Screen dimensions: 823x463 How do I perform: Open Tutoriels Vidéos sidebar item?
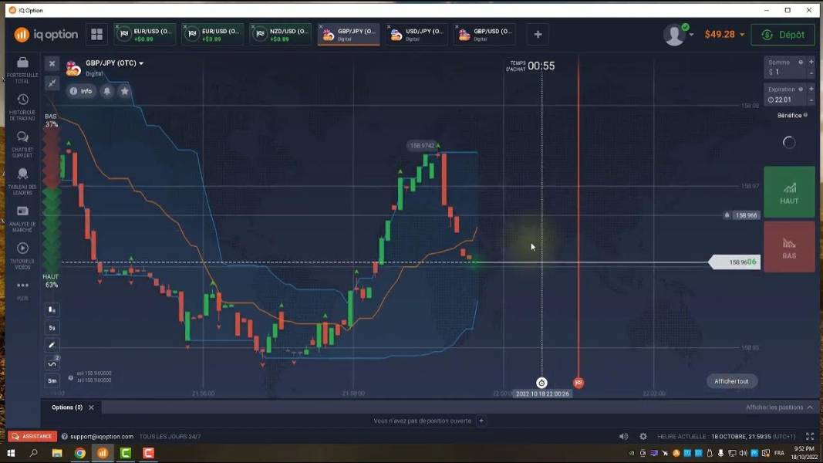[22, 255]
